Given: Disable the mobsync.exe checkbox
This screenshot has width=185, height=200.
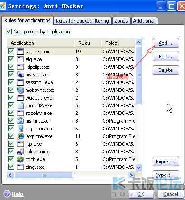Looking at the screenshot, I should point(11,90).
